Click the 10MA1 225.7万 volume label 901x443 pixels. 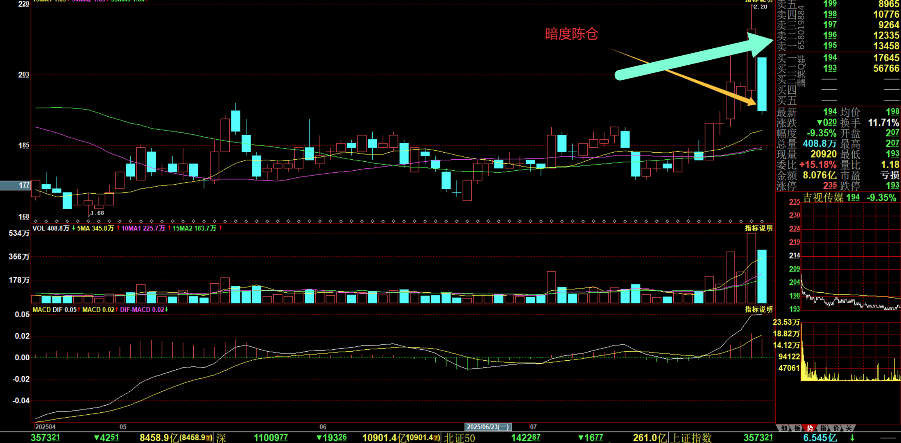(143, 228)
